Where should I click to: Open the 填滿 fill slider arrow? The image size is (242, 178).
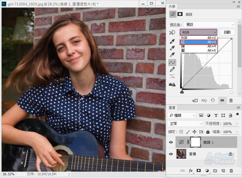(x=237, y=132)
